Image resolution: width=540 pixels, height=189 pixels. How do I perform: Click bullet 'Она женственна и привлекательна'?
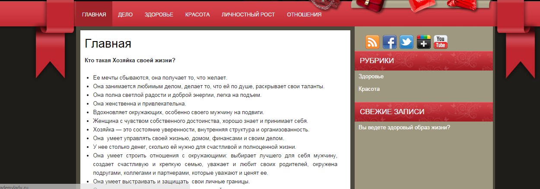tap(140, 104)
